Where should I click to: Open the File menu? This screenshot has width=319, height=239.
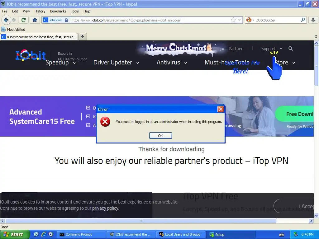tap(5, 11)
